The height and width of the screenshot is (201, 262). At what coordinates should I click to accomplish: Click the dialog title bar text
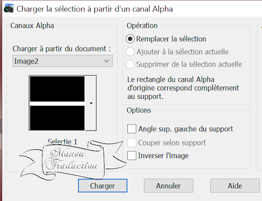tap(94, 9)
